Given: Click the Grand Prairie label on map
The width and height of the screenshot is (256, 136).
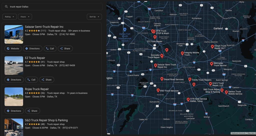Looking at the screenshot, I should [133, 75].
